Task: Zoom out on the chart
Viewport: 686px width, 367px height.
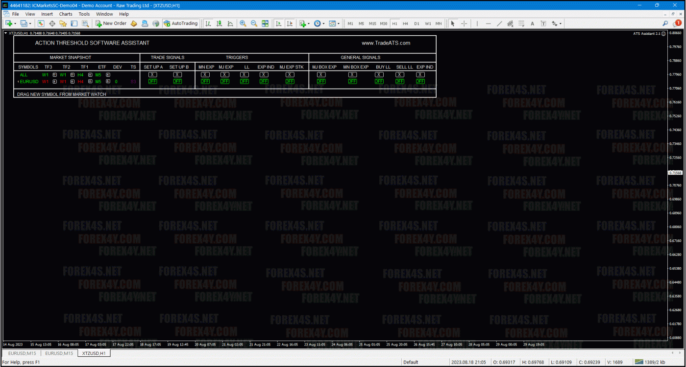Action: point(254,23)
